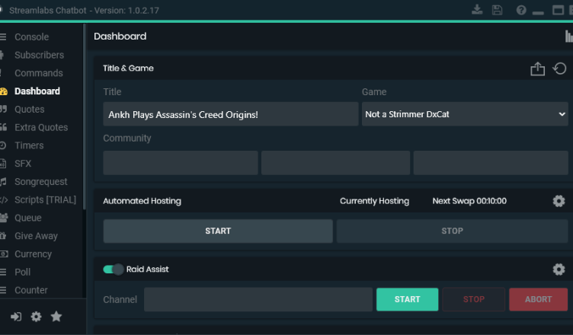The width and height of the screenshot is (573, 335).
Task: Open the Commands sidebar section
Action: click(38, 73)
